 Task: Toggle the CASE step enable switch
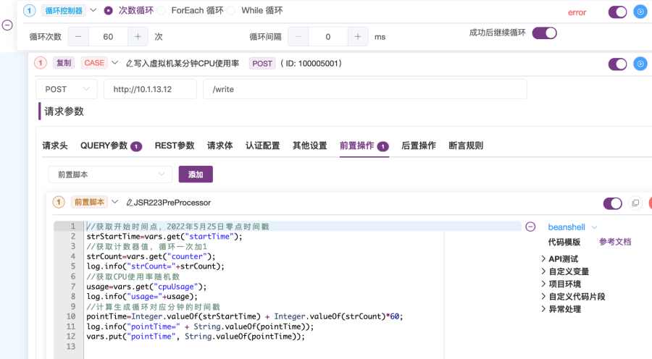(x=617, y=64)
